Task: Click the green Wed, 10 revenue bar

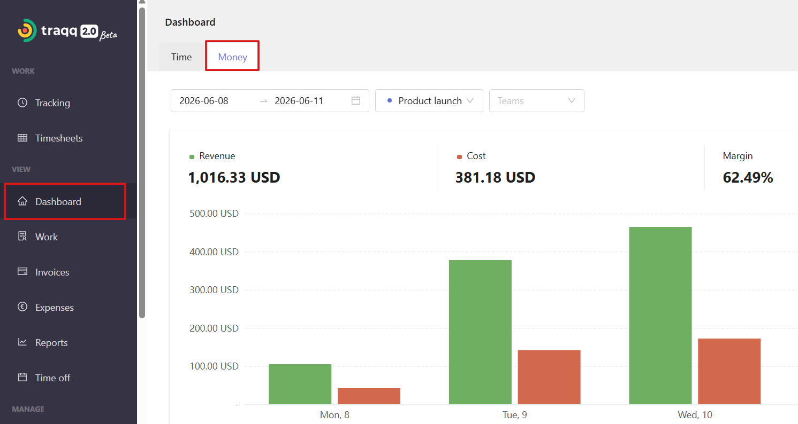Action: click(x=660, y=316)
